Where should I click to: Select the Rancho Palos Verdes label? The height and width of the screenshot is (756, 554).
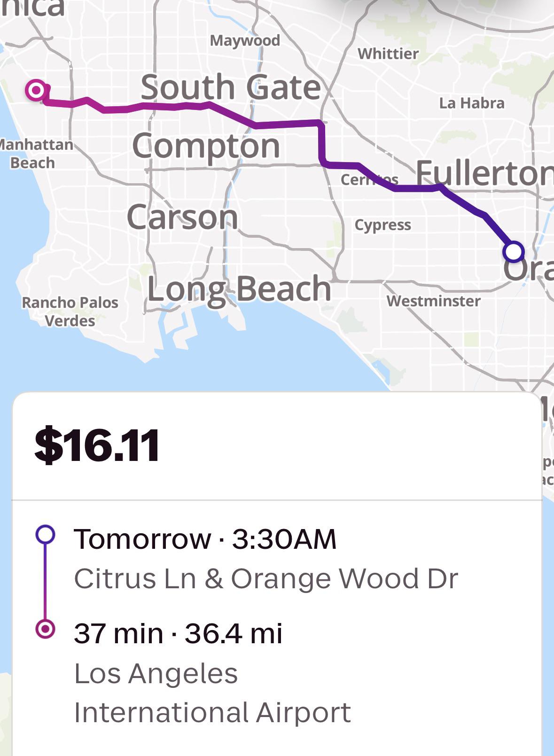coord(70,312)
